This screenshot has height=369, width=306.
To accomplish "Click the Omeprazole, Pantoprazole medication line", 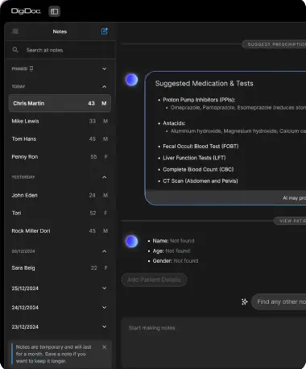I will coord(238,108).
